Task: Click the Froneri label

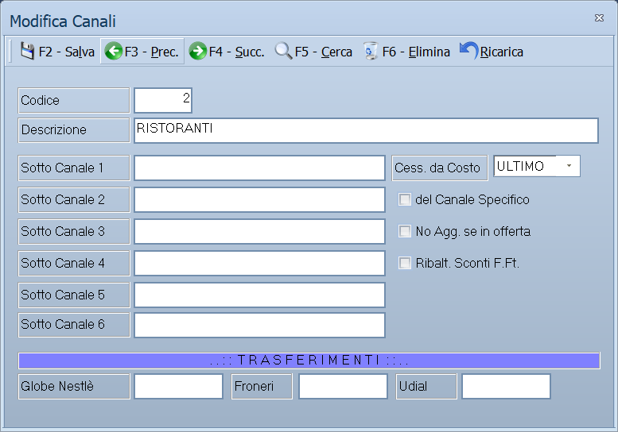Action: coord(262,387)
